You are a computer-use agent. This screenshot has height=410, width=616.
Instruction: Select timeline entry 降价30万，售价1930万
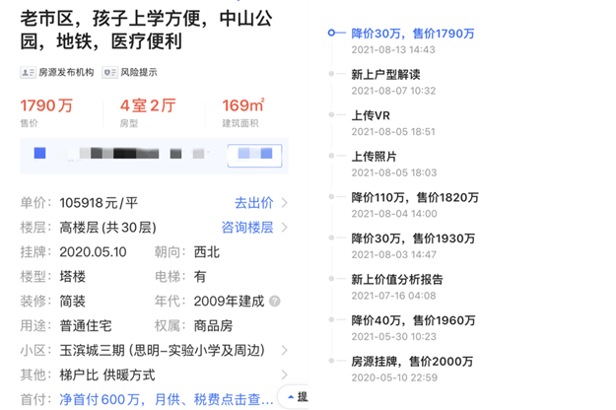coord(413,239)
